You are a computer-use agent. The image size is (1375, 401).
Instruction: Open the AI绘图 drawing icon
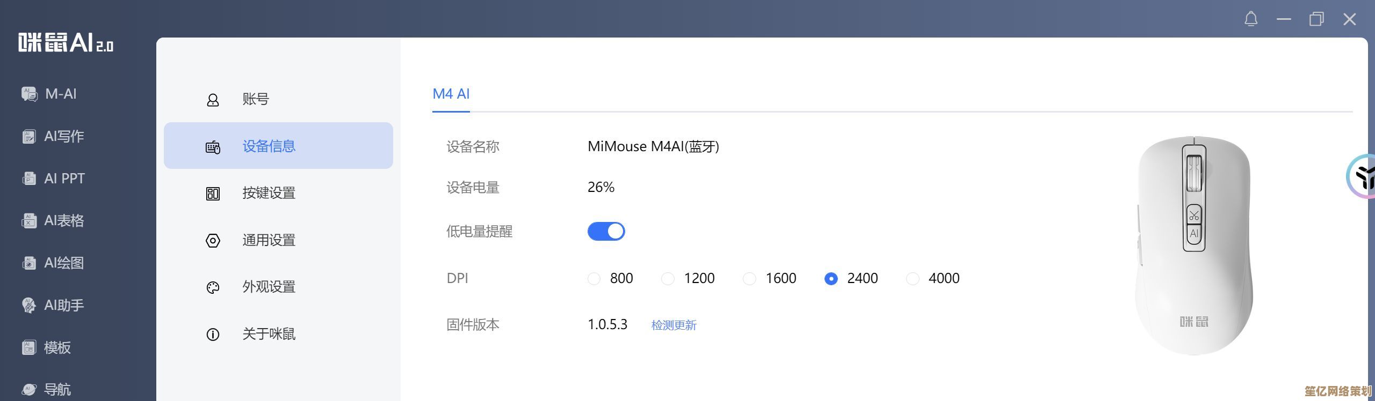click(29, 263)
